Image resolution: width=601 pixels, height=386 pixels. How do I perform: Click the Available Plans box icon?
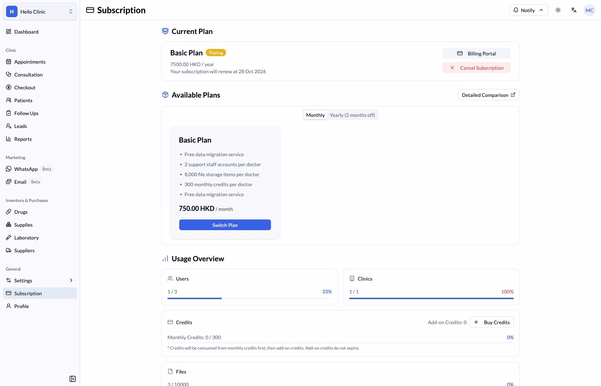[165, 95]
